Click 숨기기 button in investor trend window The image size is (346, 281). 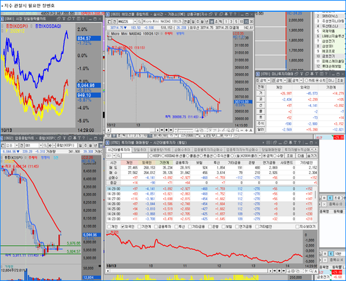click(x=312, y=156)
